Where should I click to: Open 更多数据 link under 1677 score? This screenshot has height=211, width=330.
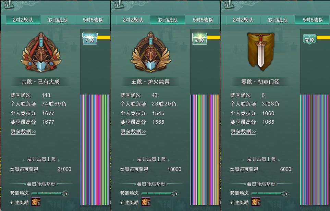[23, 132]
